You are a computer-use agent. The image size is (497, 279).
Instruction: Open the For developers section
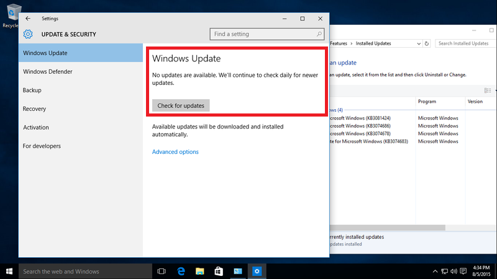tap(81, 146)
